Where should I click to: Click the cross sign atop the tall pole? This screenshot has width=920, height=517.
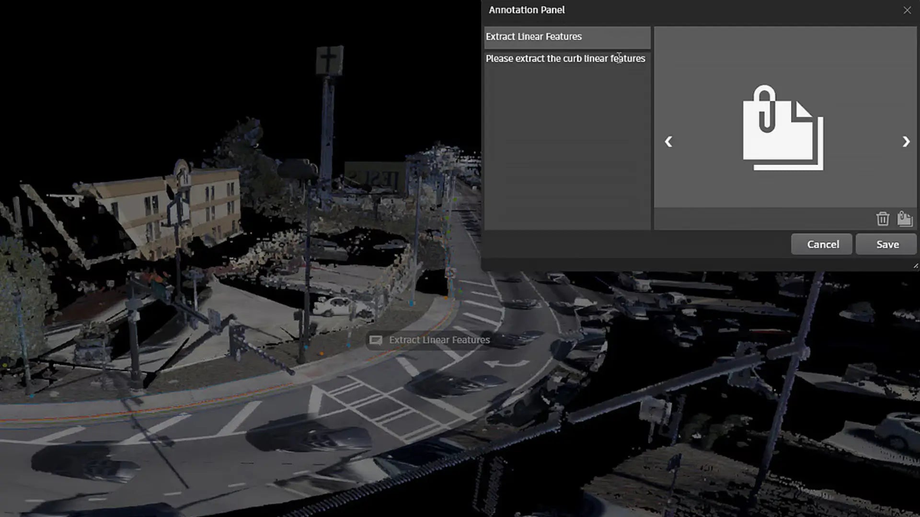[x=329, y=59]
